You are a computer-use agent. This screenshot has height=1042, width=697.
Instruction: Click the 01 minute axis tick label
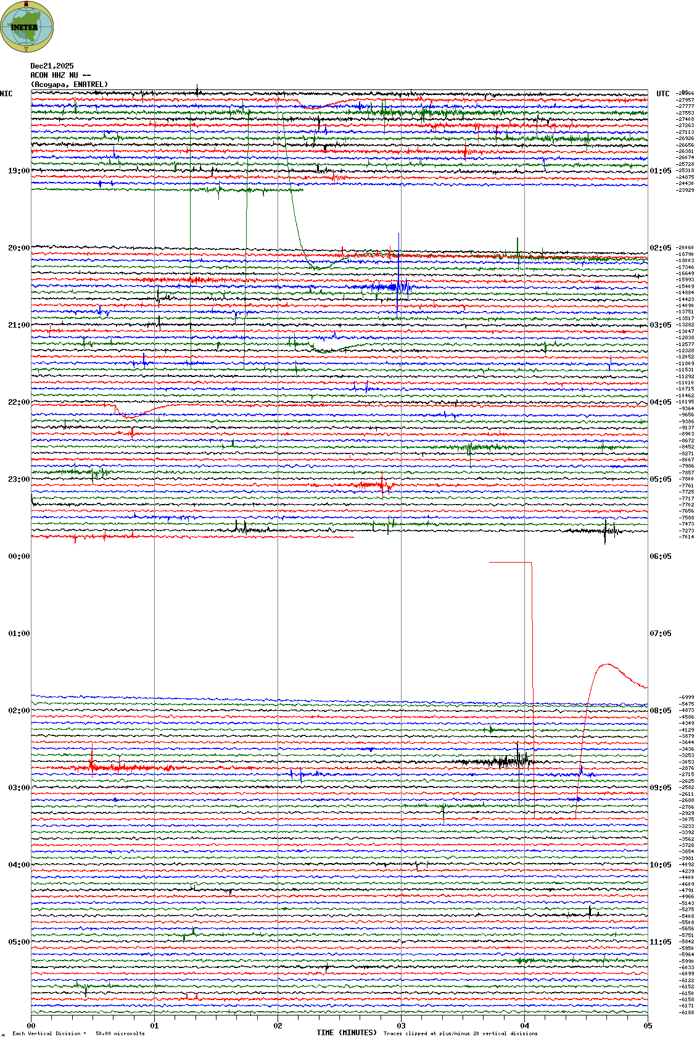(x=154, y=1026)
